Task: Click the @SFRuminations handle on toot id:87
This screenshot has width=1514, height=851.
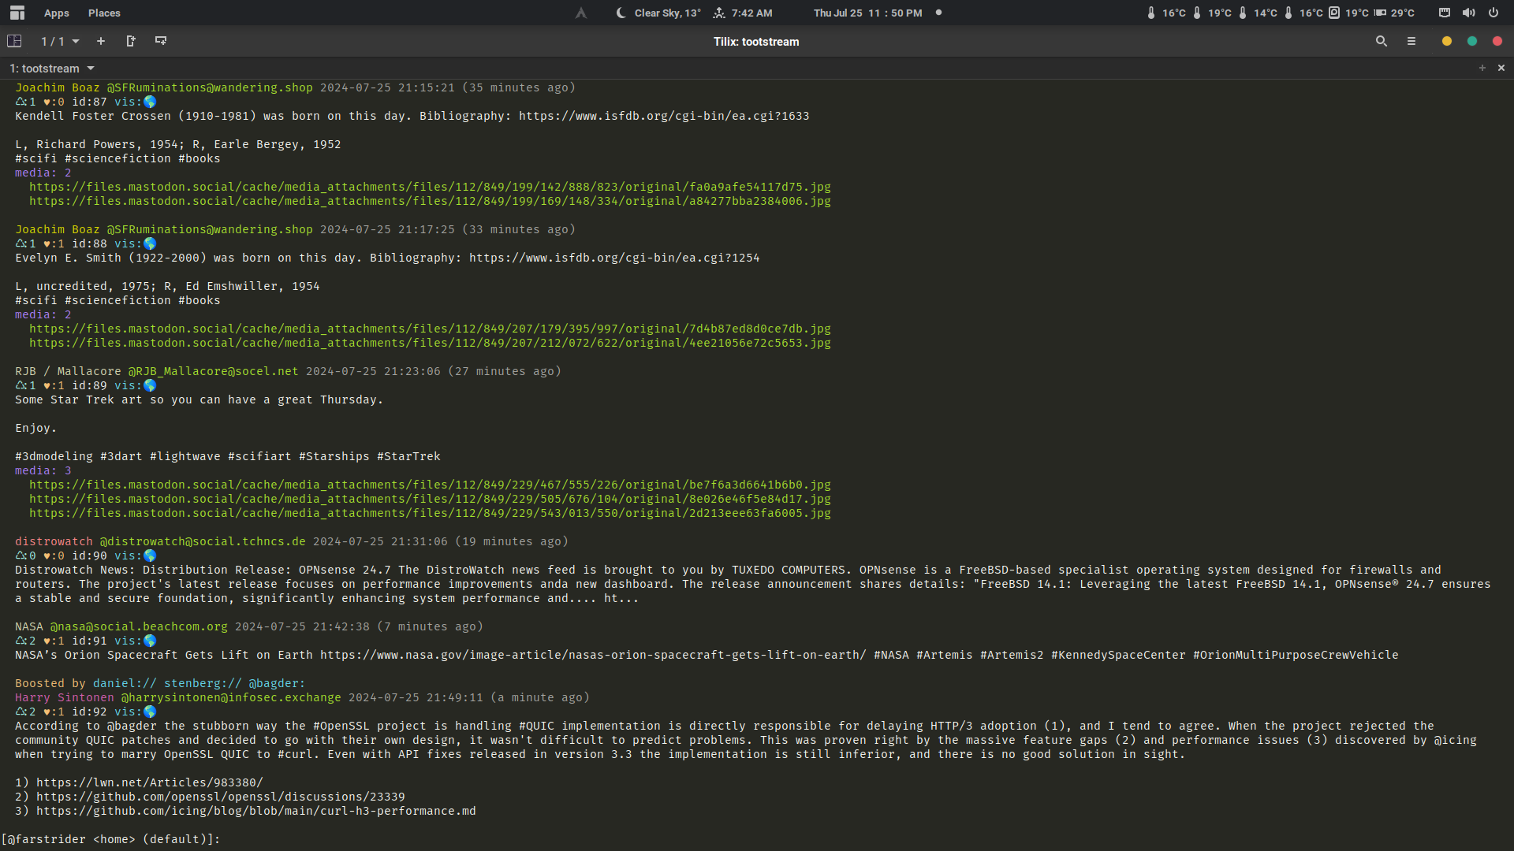Action: pos(210,87)
